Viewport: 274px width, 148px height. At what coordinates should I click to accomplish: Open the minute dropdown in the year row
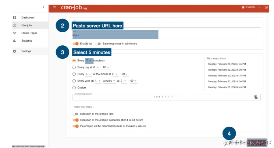133,81
